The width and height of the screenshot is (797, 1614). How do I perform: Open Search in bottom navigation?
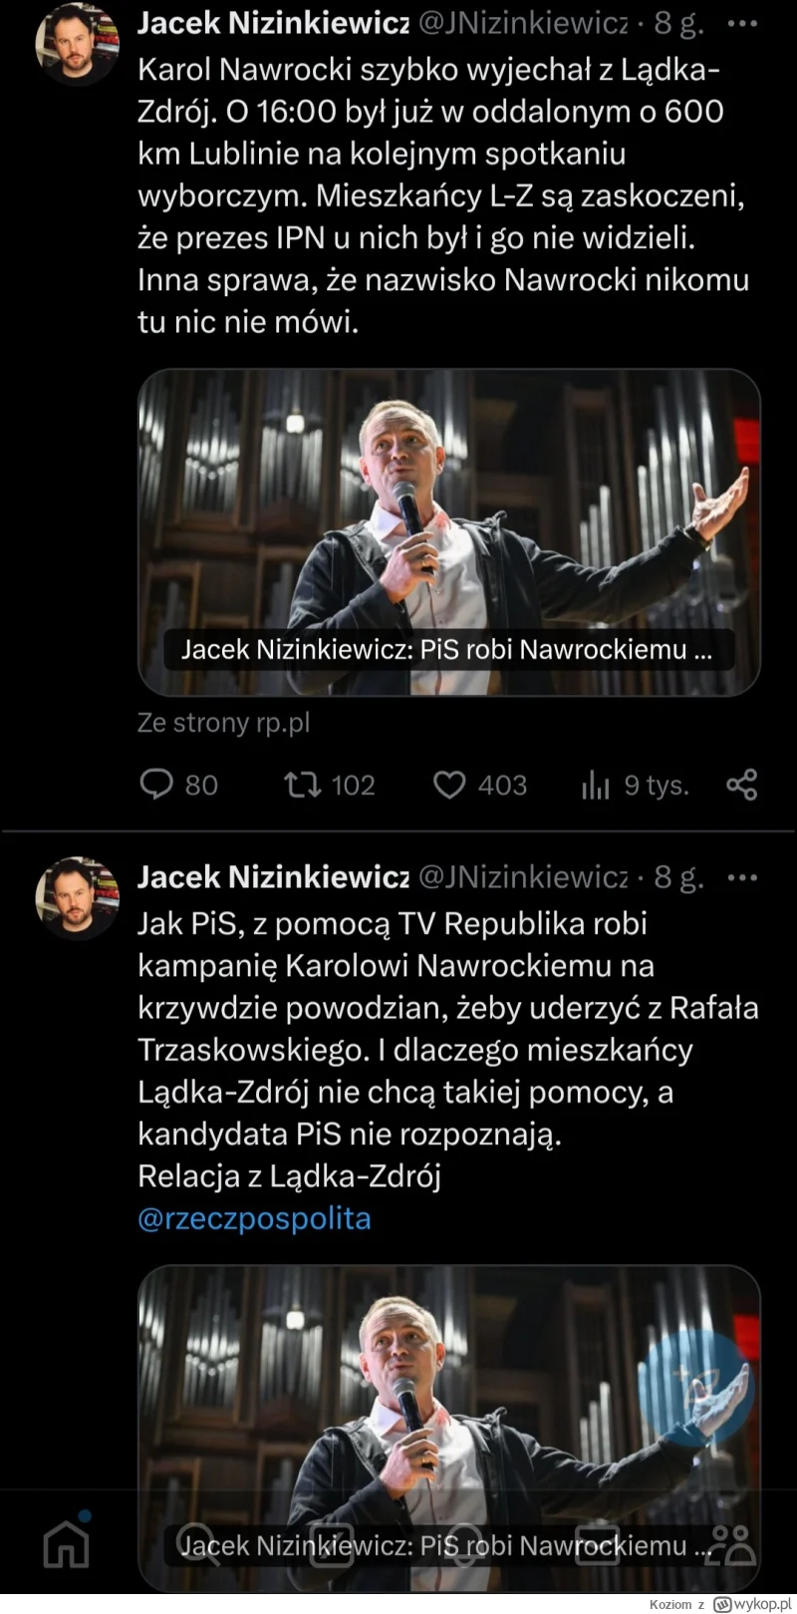pyautogui.click(x=197, y=1543)
